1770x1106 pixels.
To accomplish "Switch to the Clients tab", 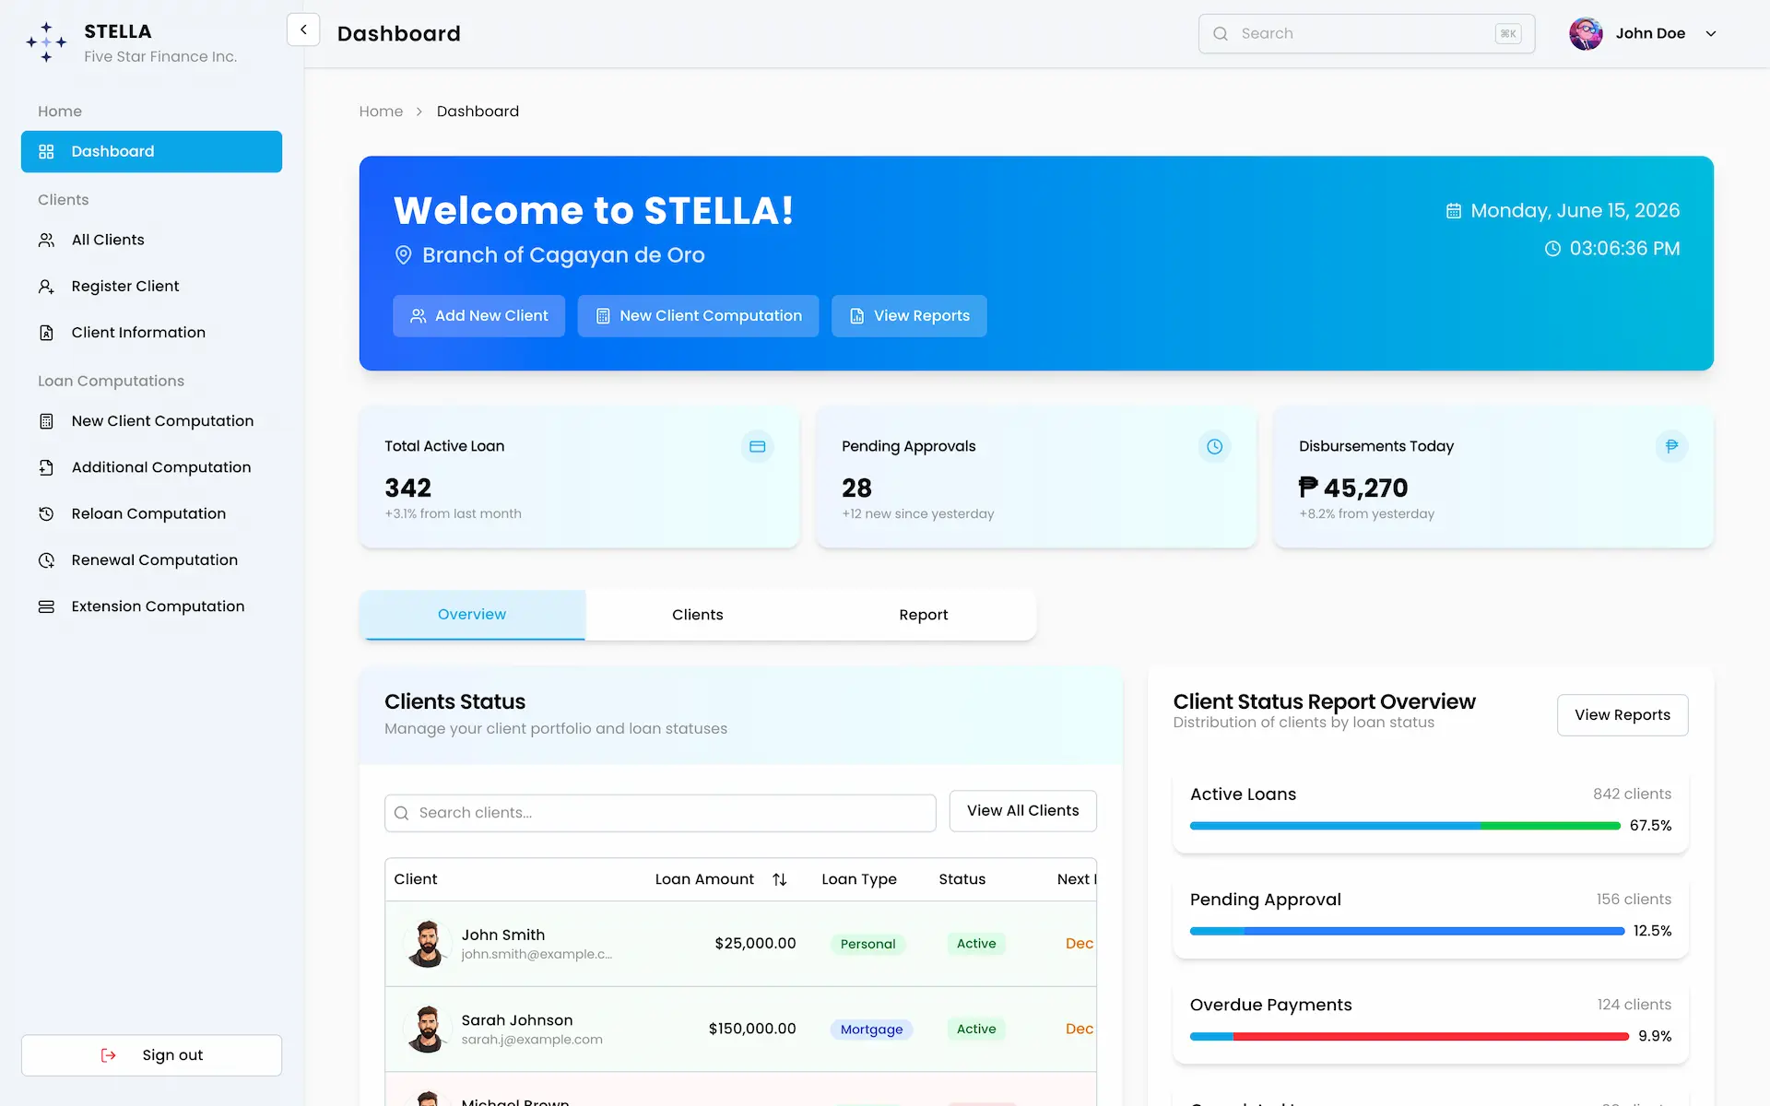I will [x=698, y=615].
